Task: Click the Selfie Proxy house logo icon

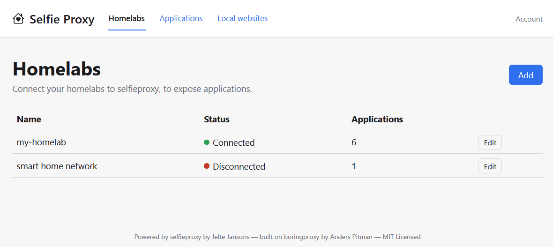Action: 18,18
